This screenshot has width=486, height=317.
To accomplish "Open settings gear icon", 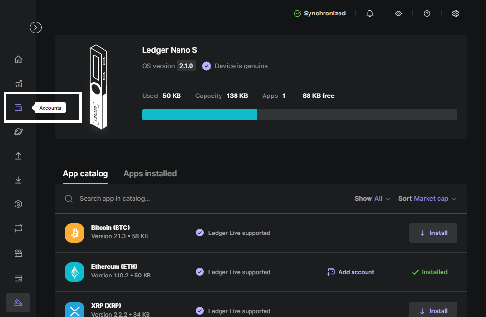I will pos(456,14).
